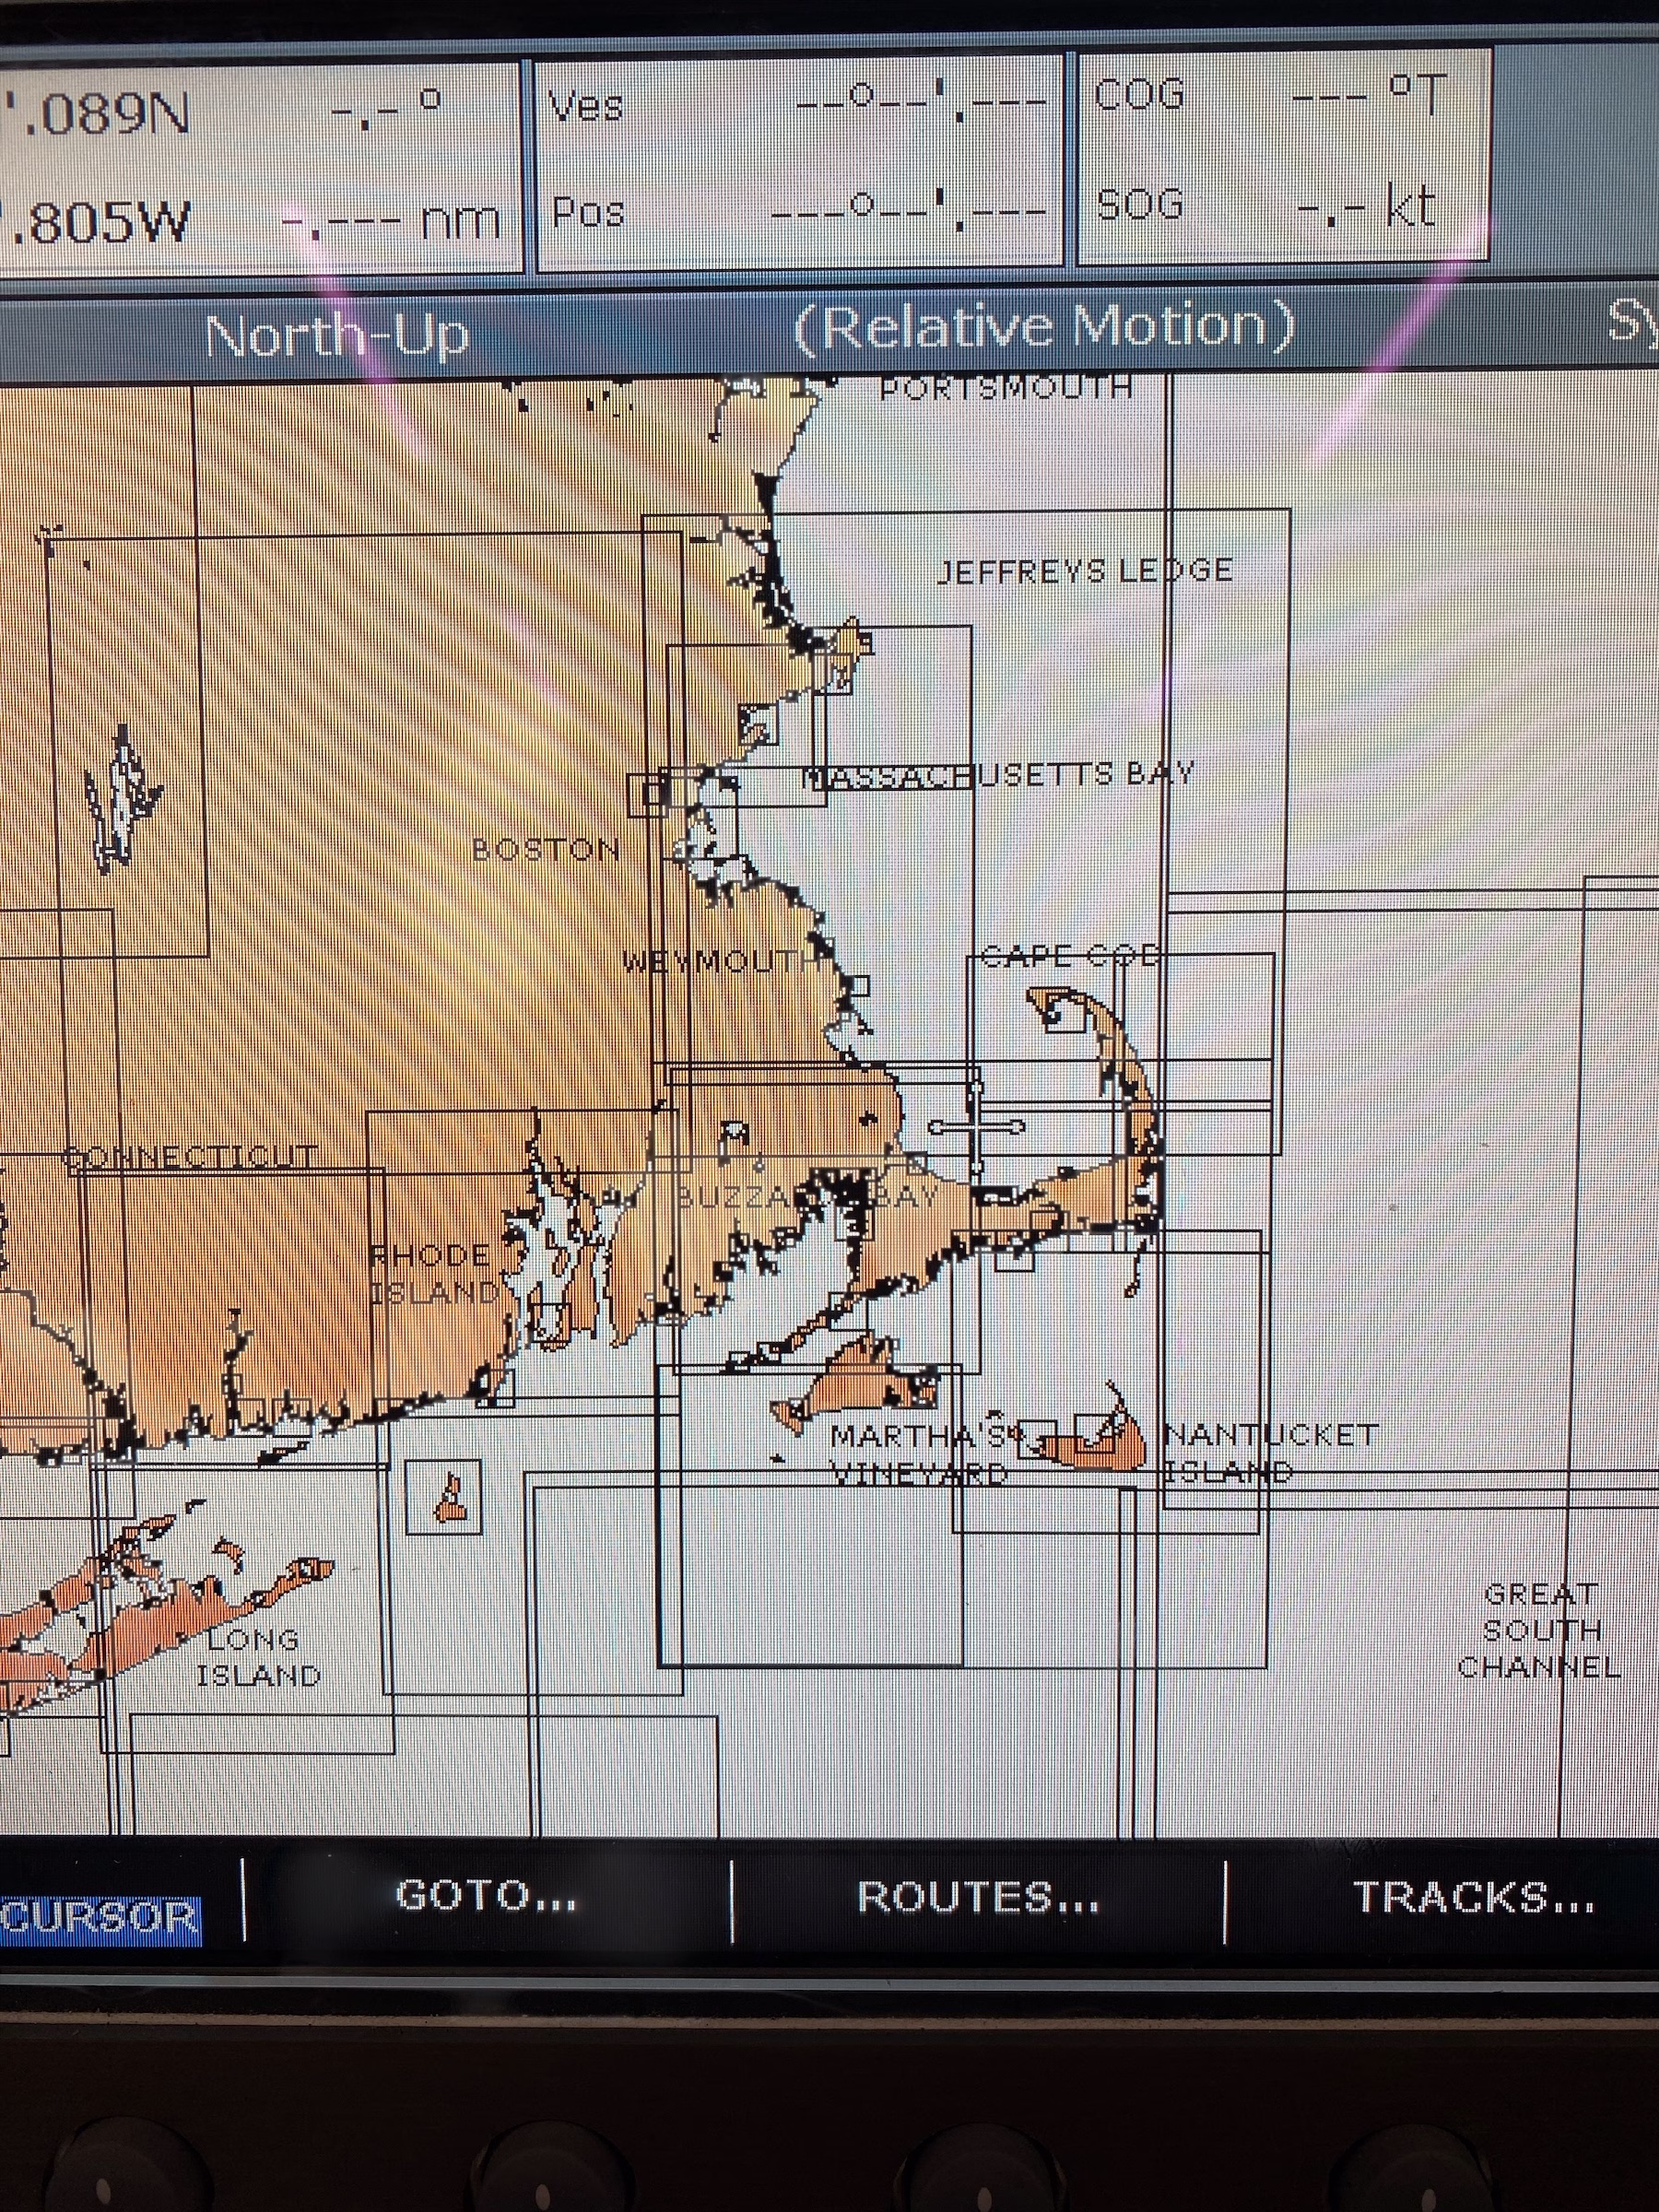The height and width of the screenshot is (2212, 1659).
Task: Select the JEFFREYS LEDGE label
Action: tap(1085, 571)
